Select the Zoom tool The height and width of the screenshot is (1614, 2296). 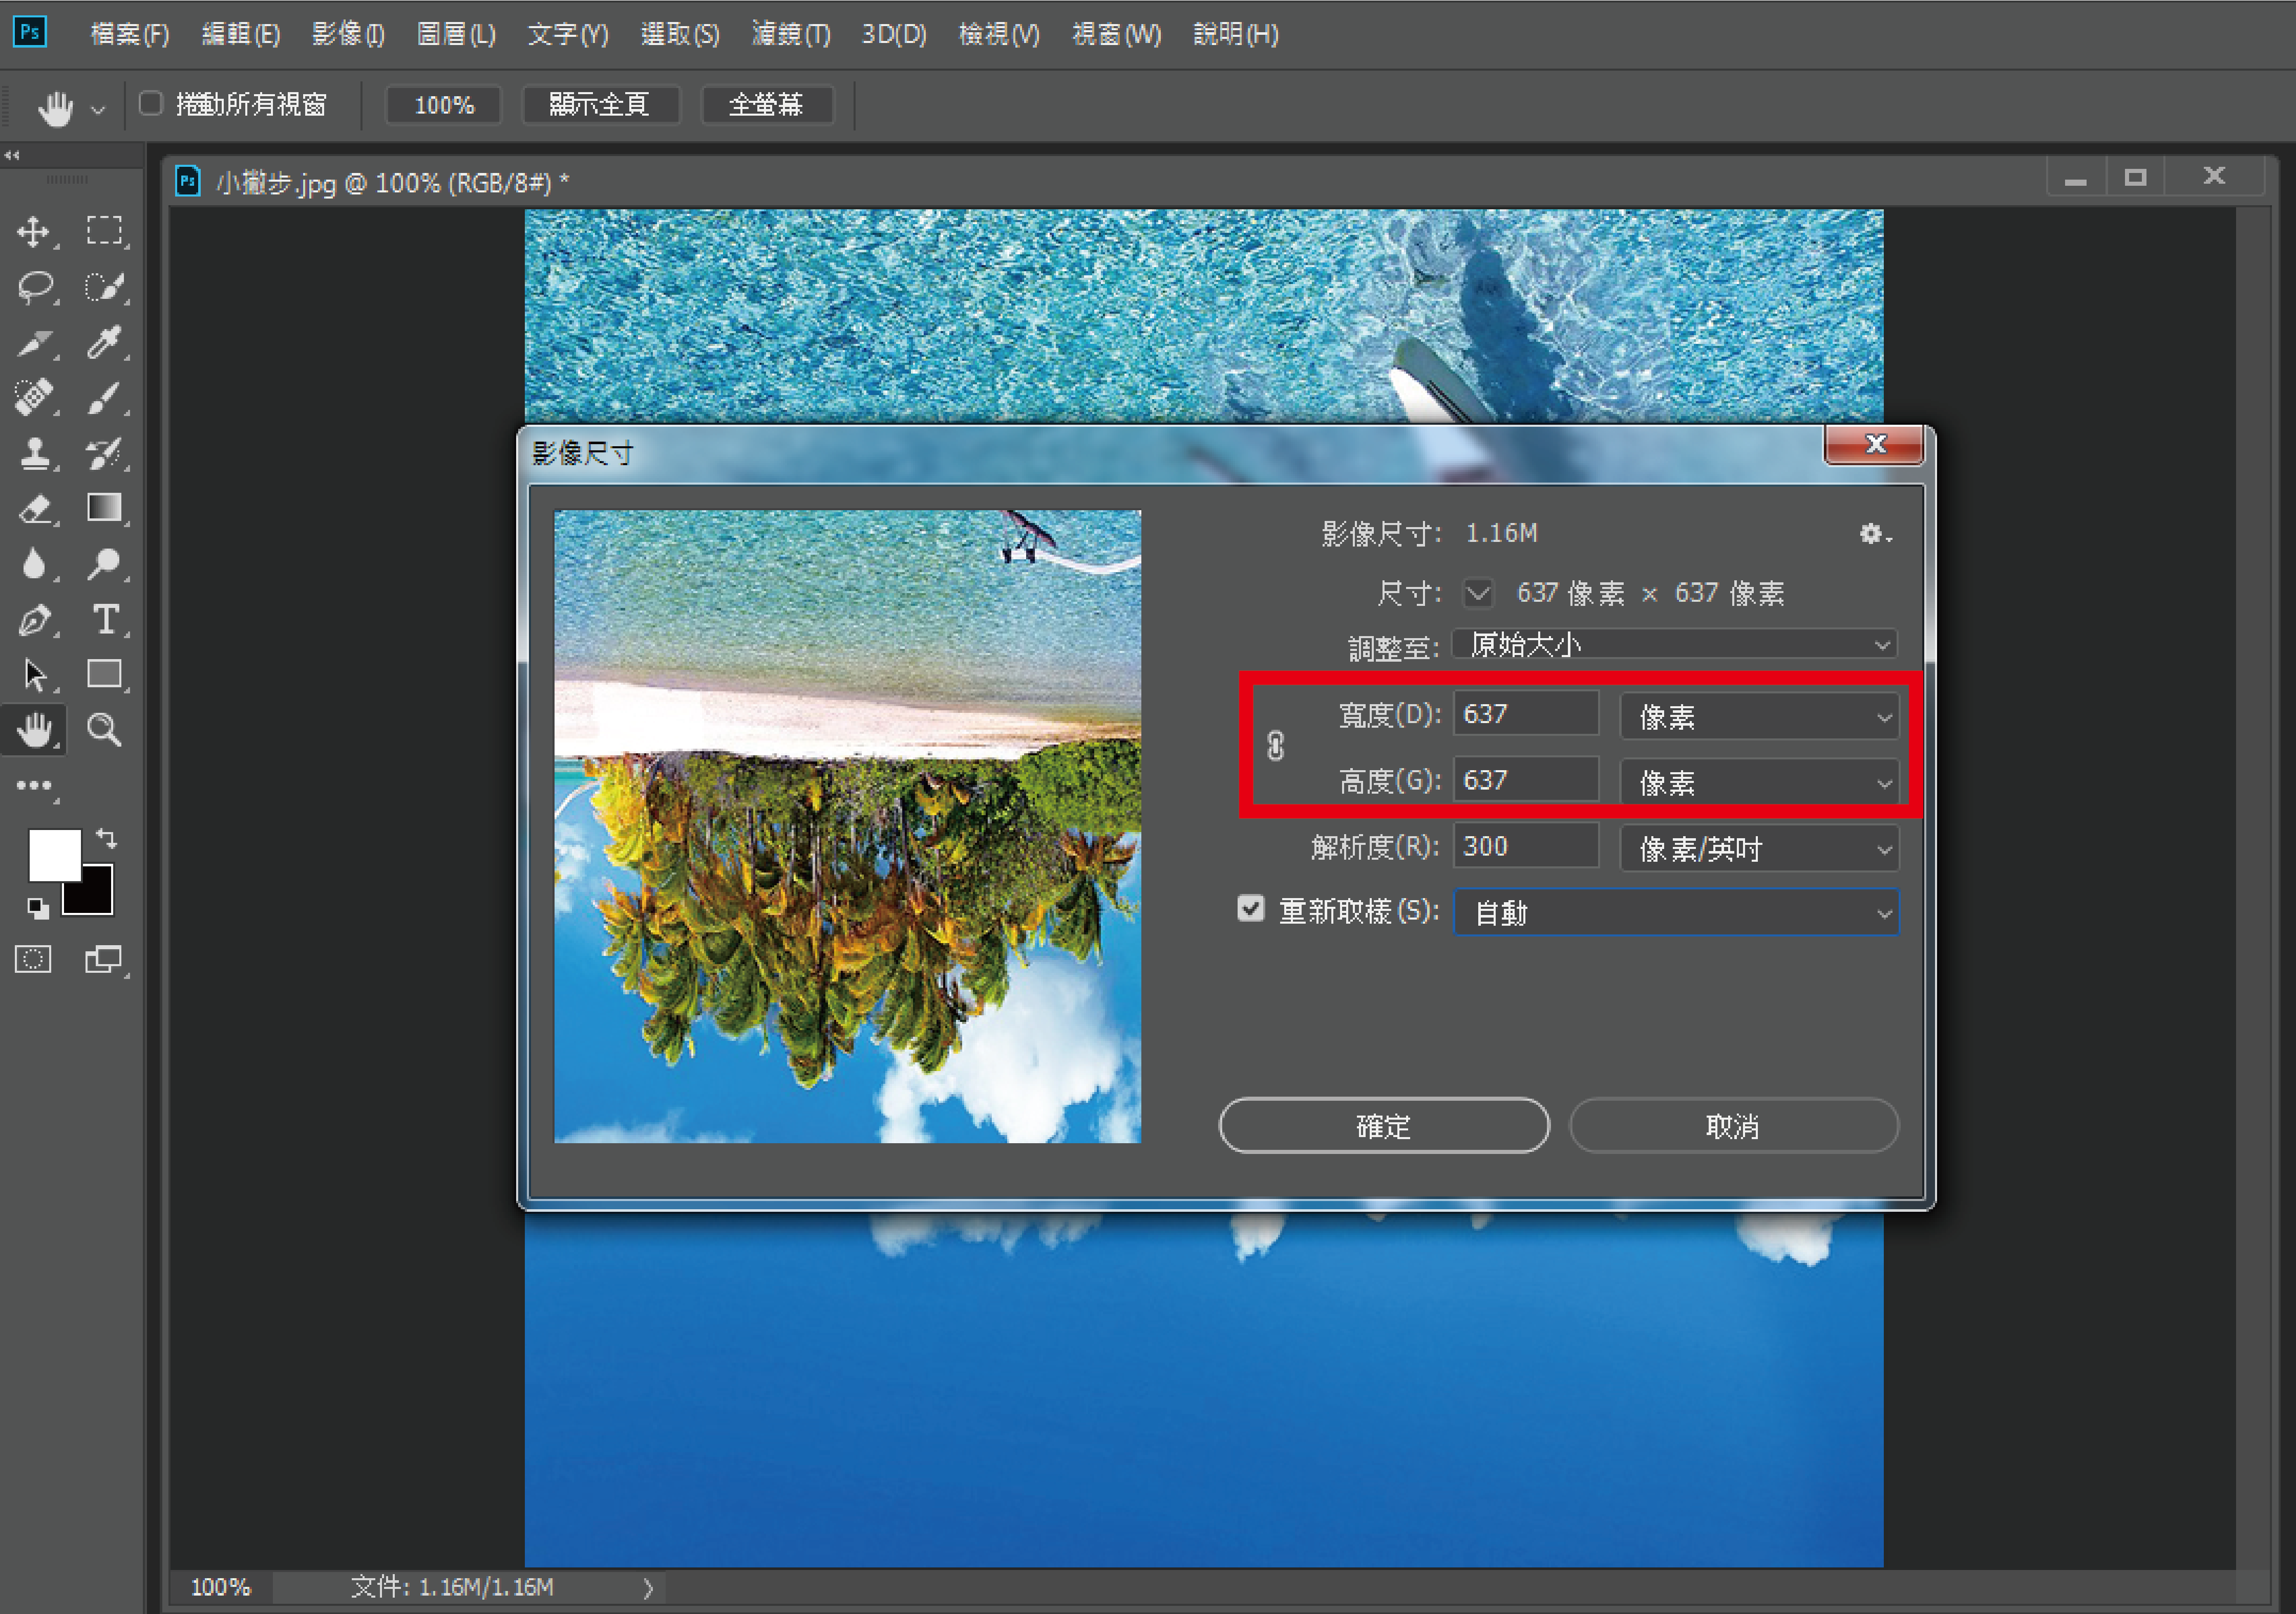click(x=104, y=731)
